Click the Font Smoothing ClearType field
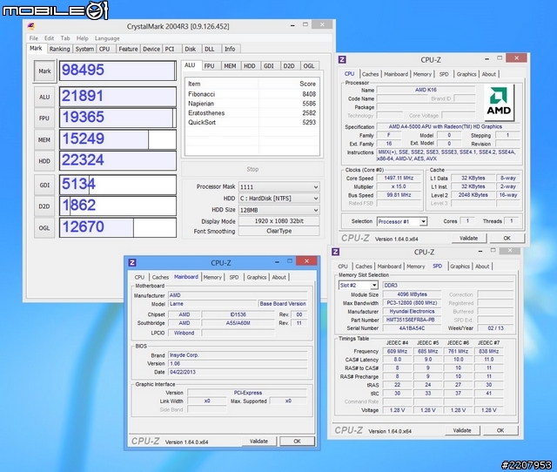Image resolution: width=557 pixels, height=472 pixels. (x=278, y=231)
